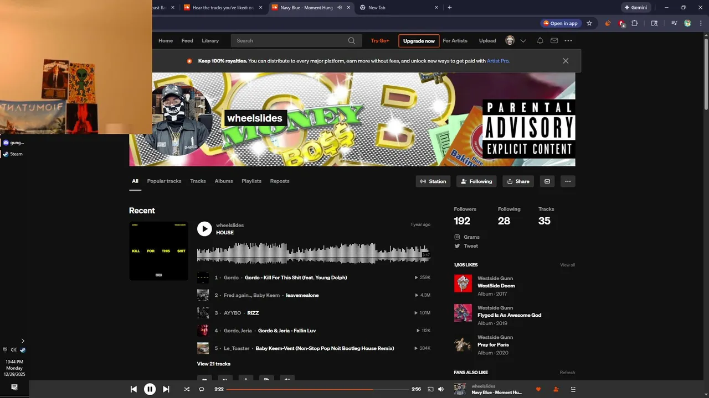This screenshot has height=398, width=709.
Task: Unlike the playing Navy Blue track
Action: click(538, 389)
